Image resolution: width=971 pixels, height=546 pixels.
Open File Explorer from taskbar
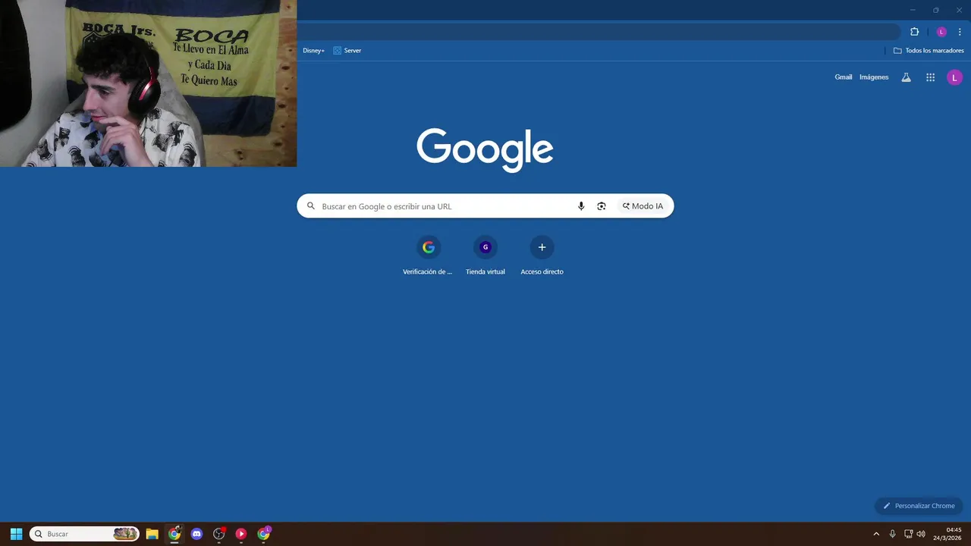coord(152,534)
